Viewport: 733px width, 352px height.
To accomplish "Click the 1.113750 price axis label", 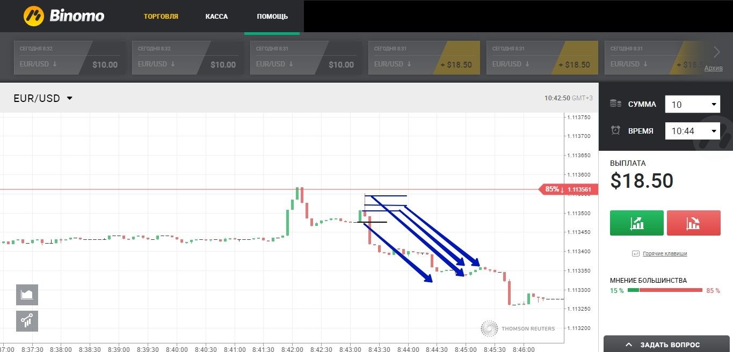I will [579, 118].
